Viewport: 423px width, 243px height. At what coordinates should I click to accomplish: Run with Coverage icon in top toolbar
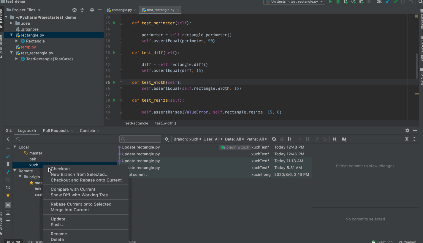pyautogui.click(x=346, y=2)
